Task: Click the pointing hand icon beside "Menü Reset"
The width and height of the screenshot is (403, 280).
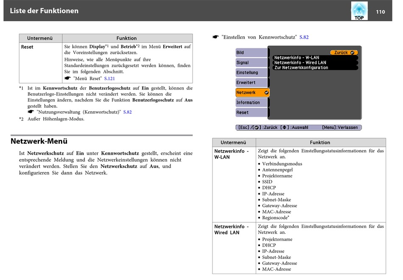Action: tap(67, 78)
